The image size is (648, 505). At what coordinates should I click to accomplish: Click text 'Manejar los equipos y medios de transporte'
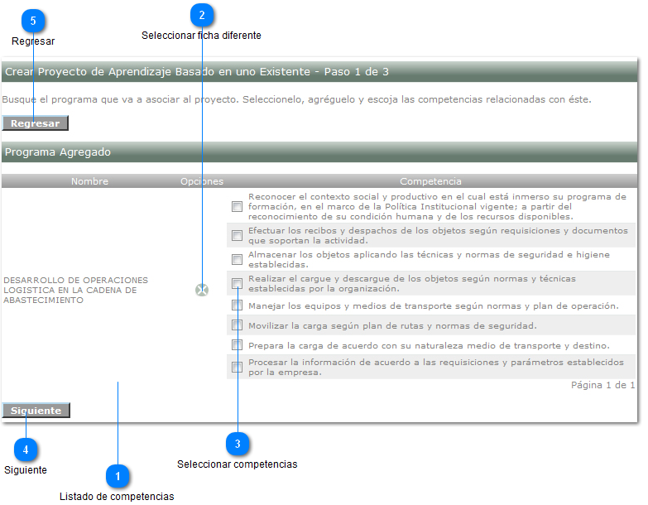pyautogui.click(x=434, y=305)
